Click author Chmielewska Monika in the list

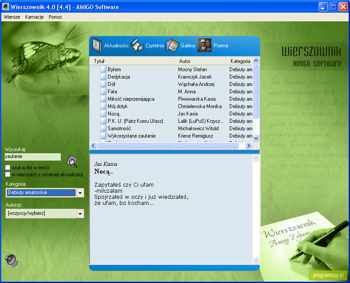(x=200, y=106)
